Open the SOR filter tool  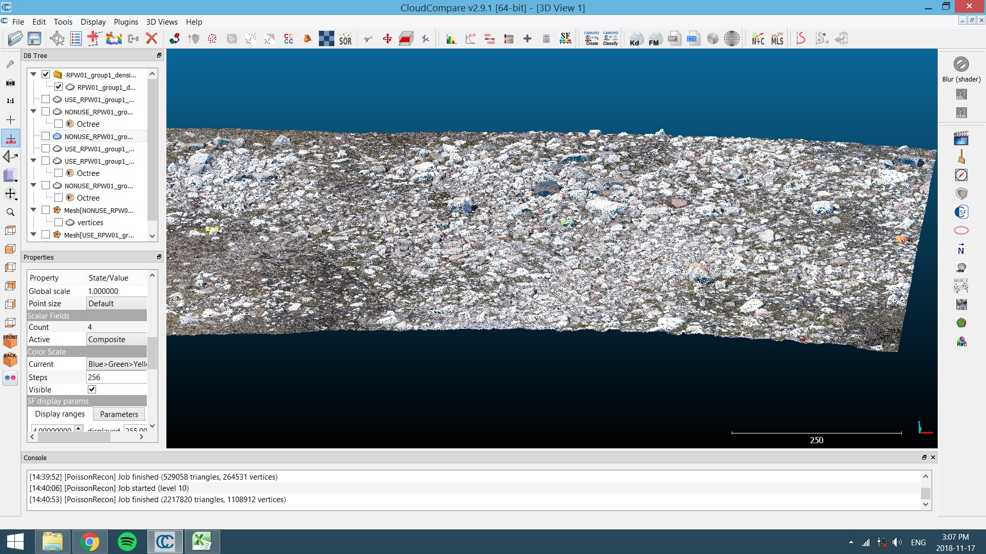[x=346, y=39]
